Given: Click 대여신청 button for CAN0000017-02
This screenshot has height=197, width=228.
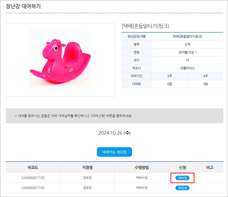Looking at the screenshot, I should pyautogui.click(x=182, y=188).
